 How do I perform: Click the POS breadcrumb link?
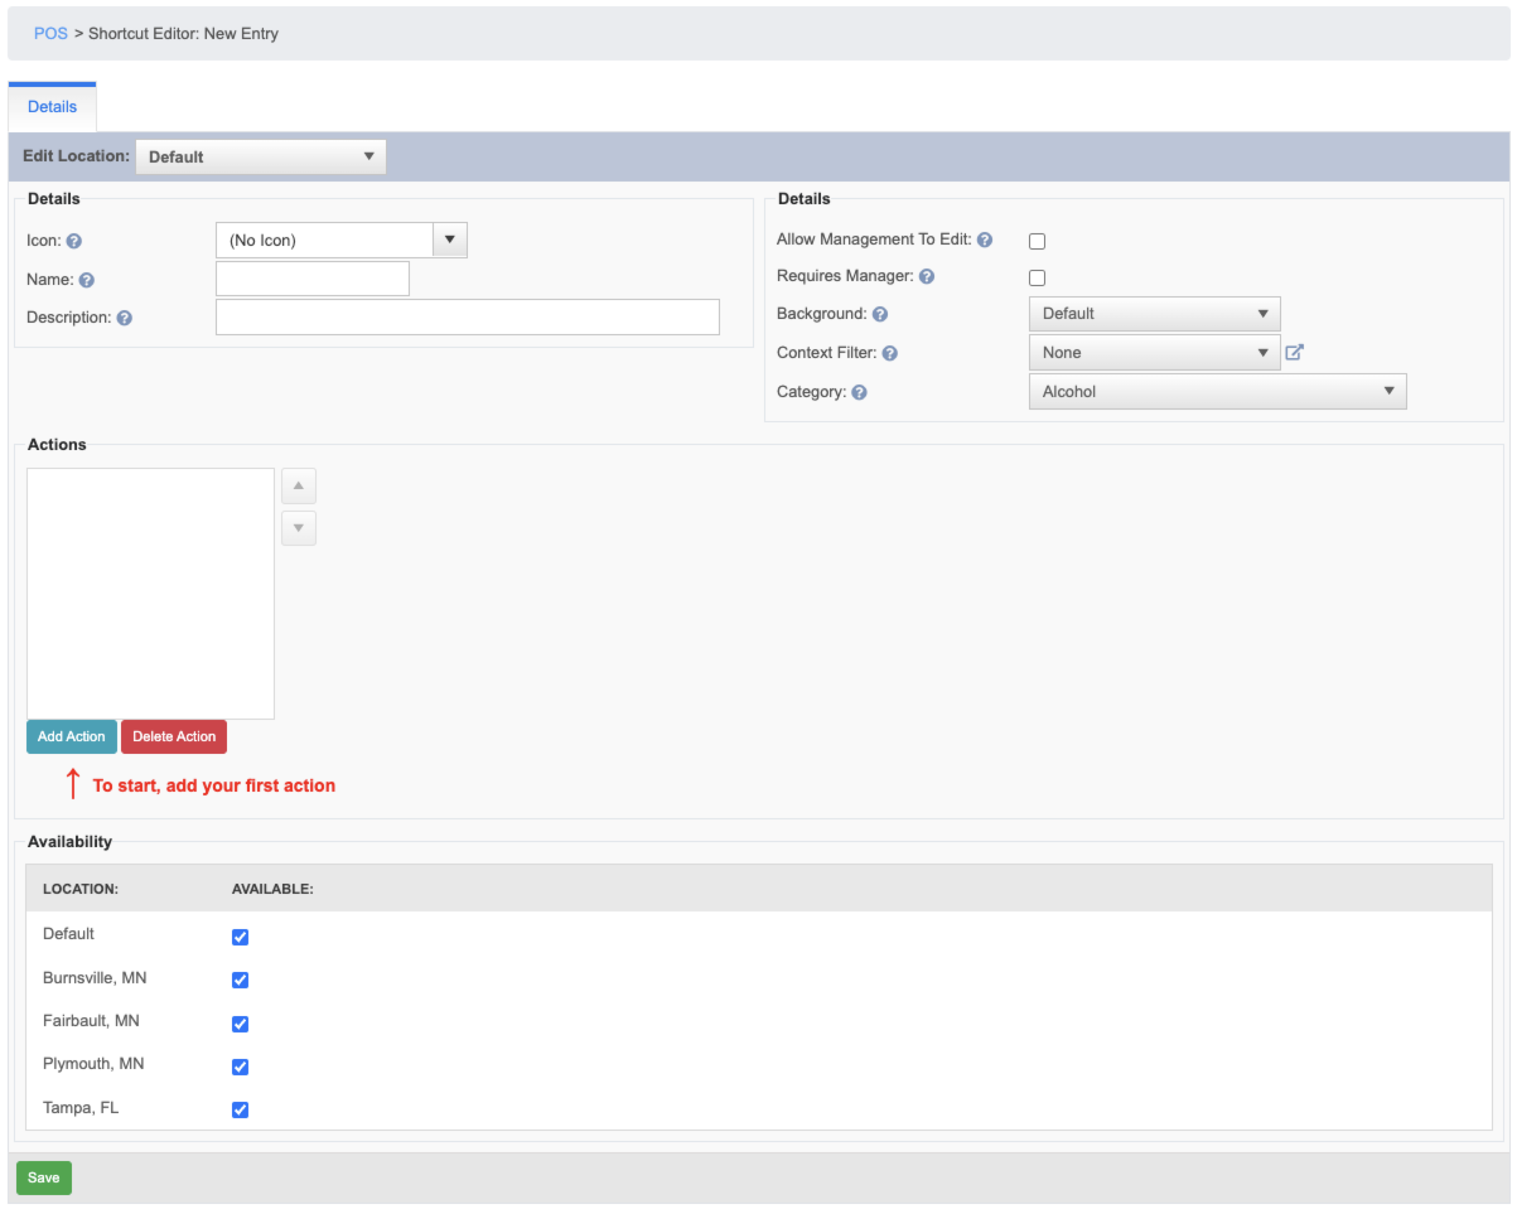point(50,34)
